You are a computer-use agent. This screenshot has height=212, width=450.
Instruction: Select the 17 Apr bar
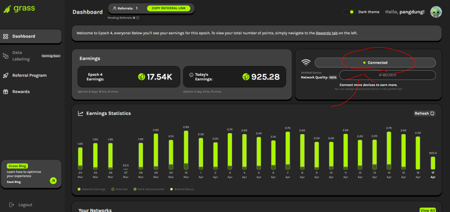coord(433,163)
